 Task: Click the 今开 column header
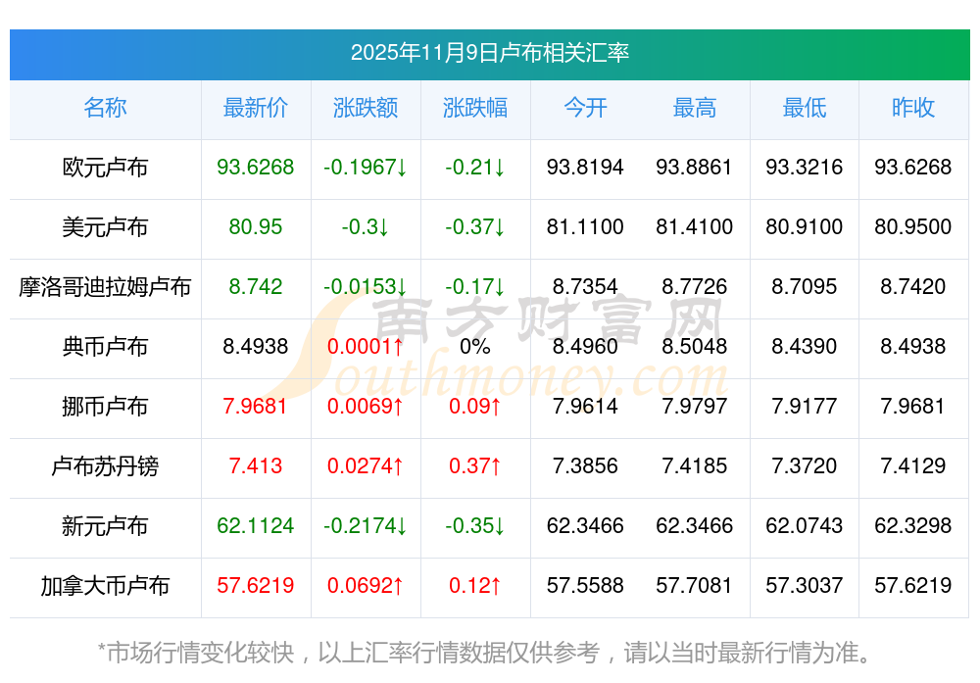click(x=585, y=108)
